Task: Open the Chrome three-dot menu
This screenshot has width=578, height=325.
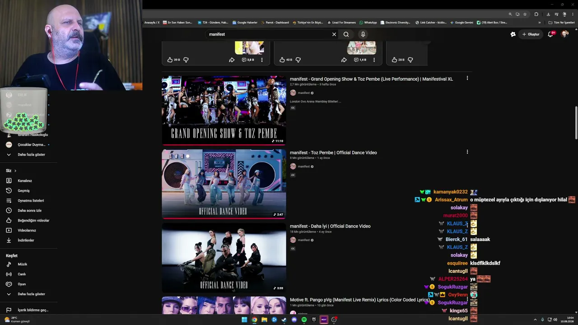Action: 572,14
